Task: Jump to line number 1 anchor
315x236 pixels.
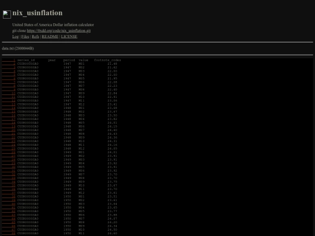Action: (x=9, y=60)
